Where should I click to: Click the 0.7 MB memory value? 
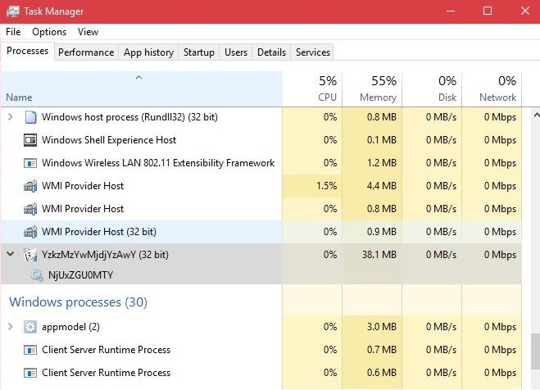[382, 350]
